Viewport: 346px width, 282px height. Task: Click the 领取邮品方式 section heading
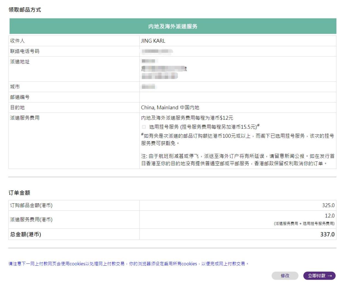(x=25, y=10)
